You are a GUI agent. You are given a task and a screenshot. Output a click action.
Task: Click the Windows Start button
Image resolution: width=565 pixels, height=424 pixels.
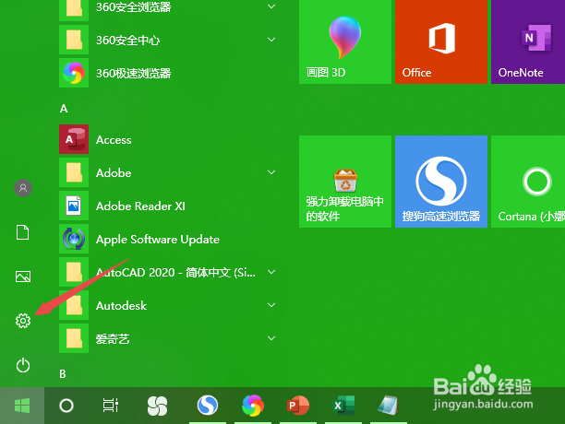tap(22, 406)
